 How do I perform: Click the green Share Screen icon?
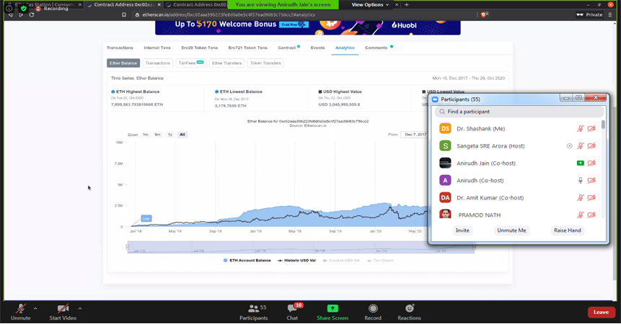tap(332, 308)
